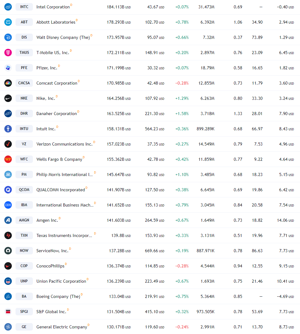Image resolution: width=300 pixels, height=334 pixels.
Task: Click ServiceNow's P/E value 86.63
Action: point(257,251)
